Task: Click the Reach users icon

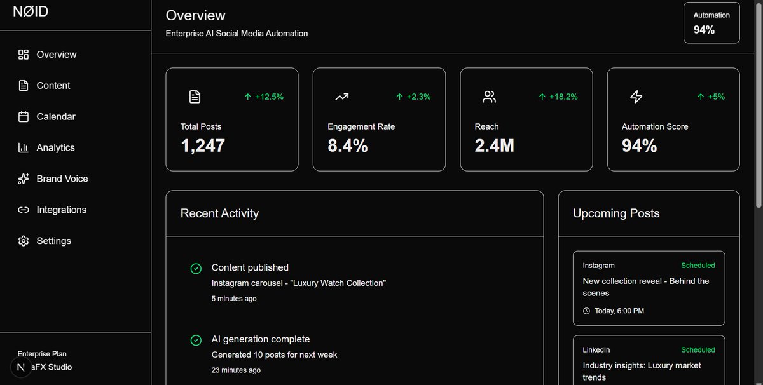Action: pos(489,97)
